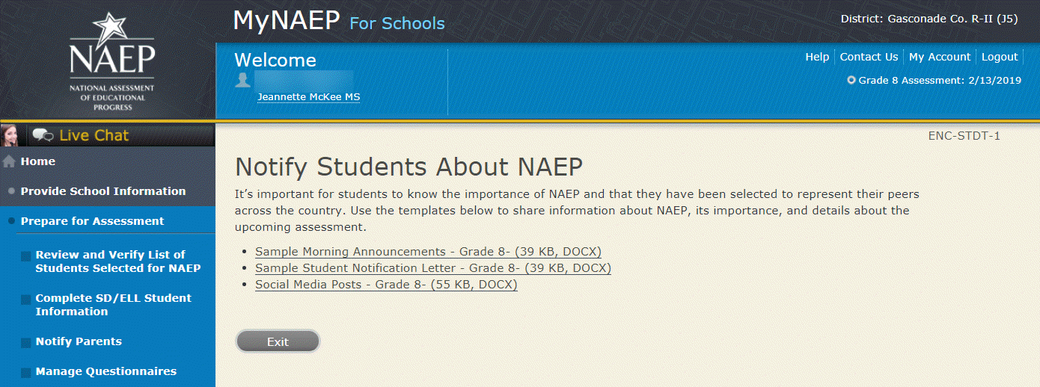
Task: Open Review and Verify List of Students
Action: coord(118,261)
